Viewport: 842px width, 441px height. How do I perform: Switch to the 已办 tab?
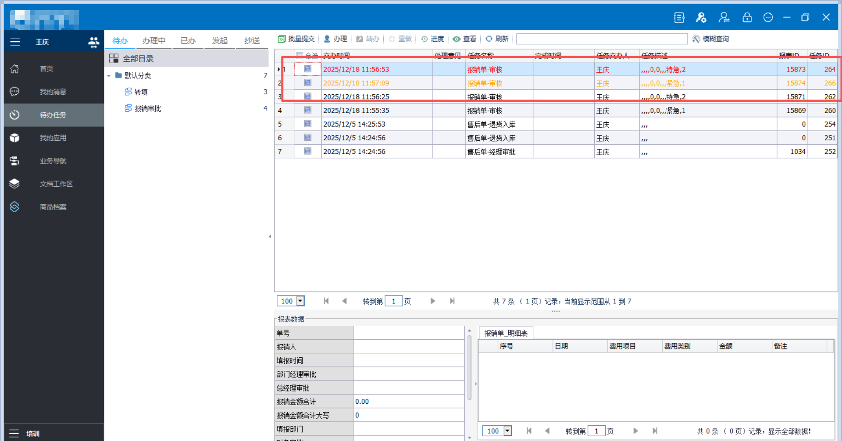[188, 41]
